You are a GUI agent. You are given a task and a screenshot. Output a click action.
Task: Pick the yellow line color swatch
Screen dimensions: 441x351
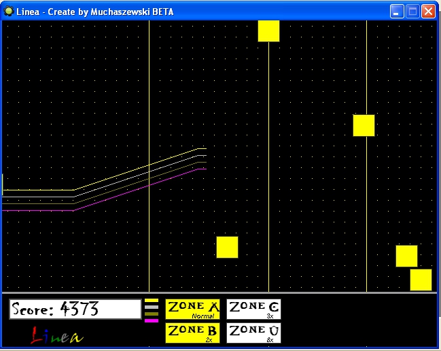152,300
